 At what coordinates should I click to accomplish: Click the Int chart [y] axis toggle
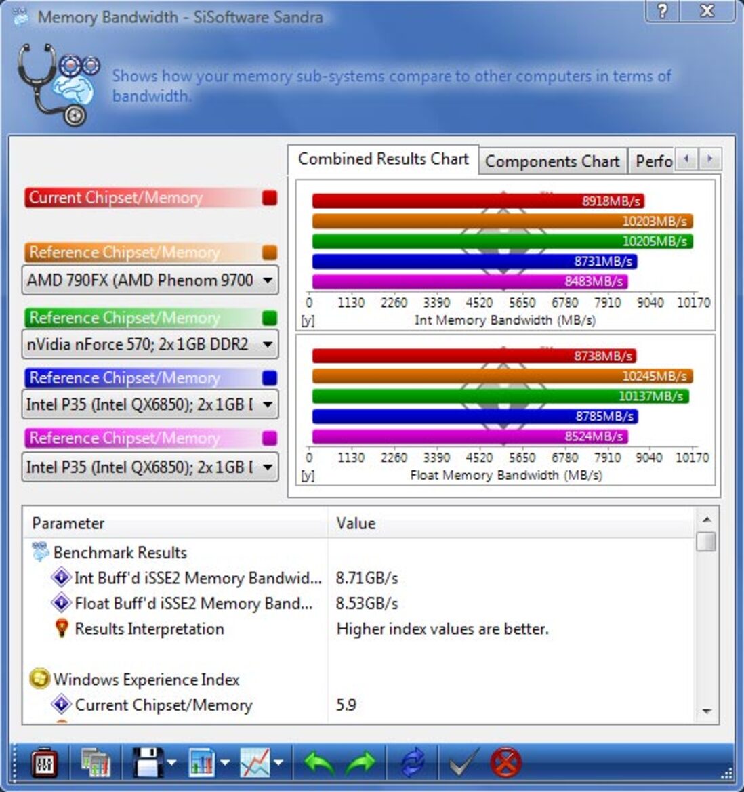click(307, 320)
